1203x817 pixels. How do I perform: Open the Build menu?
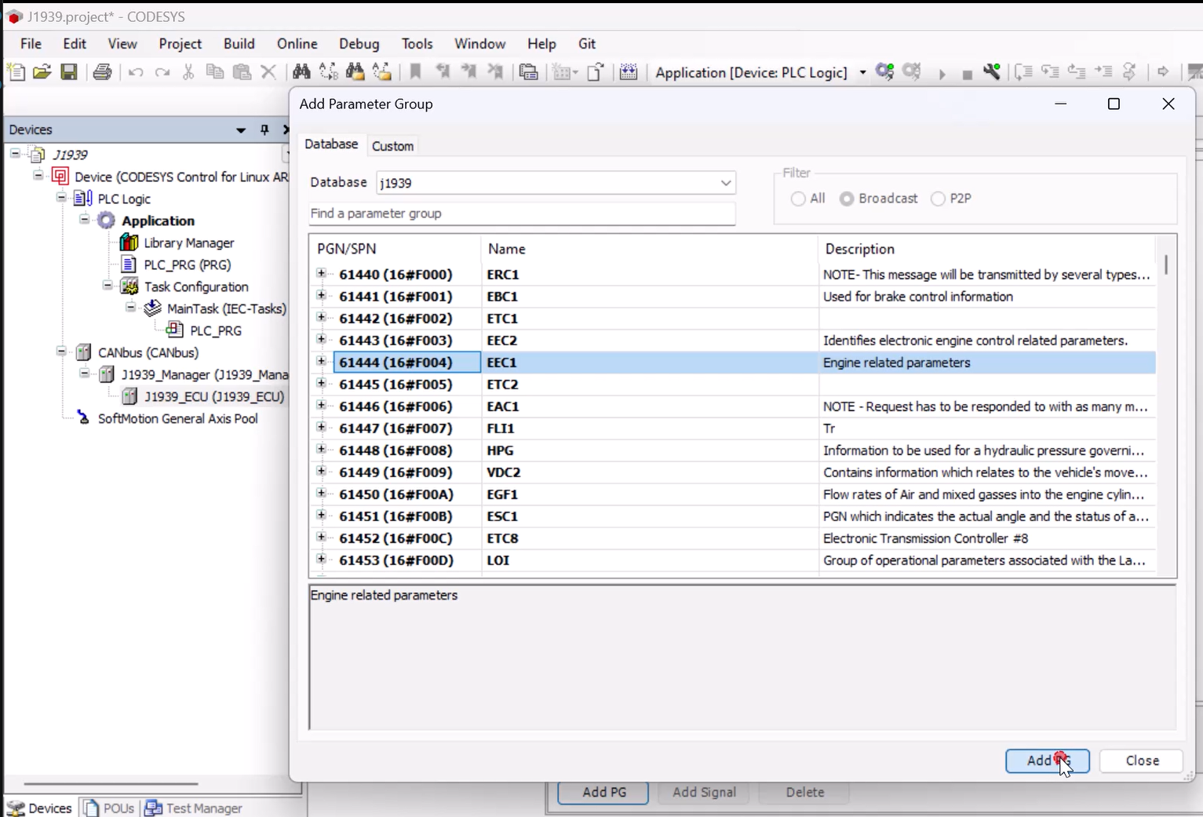(239, 44)
